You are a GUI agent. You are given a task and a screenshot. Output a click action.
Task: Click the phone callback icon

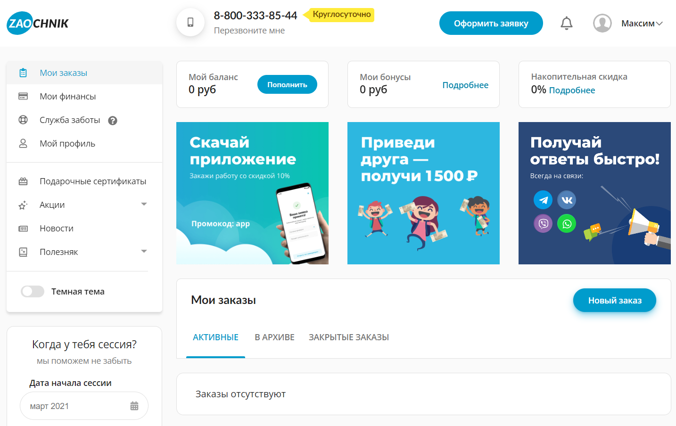[x=190, y=22]
